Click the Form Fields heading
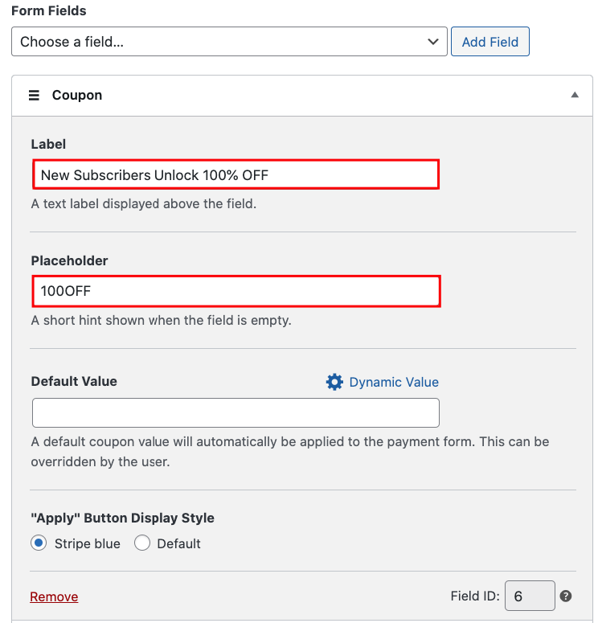The image size is (598, 623). [x=49, y=11]
